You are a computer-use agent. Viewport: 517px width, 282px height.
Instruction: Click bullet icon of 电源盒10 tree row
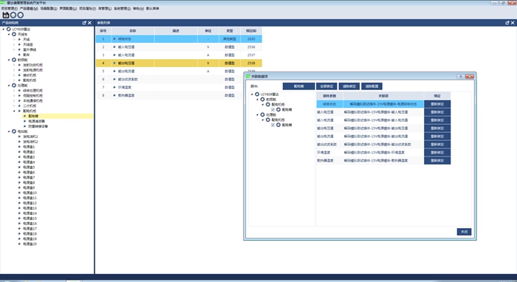19,193
